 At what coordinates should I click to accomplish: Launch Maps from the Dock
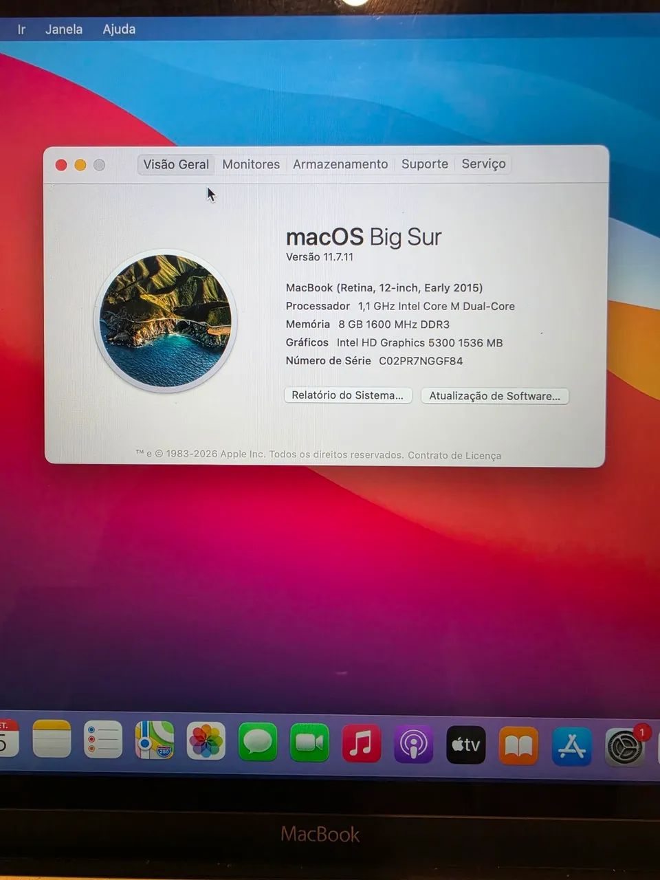(x=155, y=740)
